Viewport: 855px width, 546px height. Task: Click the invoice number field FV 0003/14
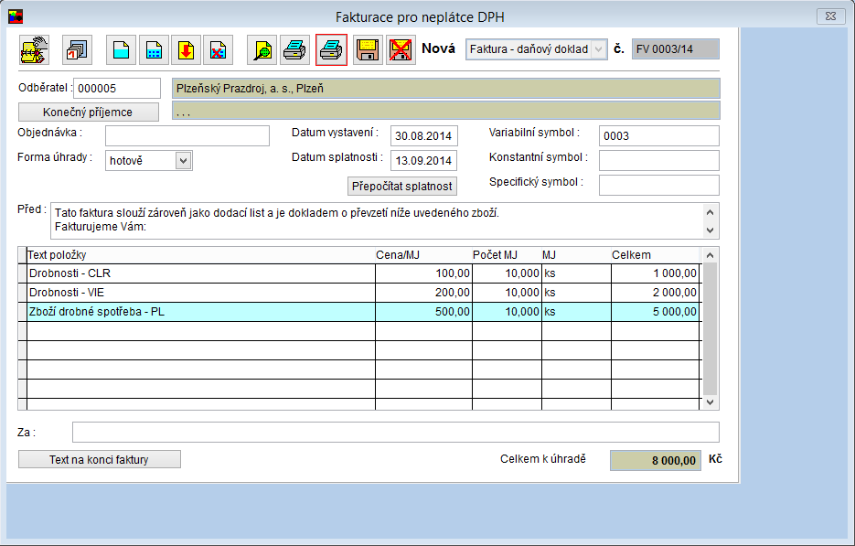(676, 49)
